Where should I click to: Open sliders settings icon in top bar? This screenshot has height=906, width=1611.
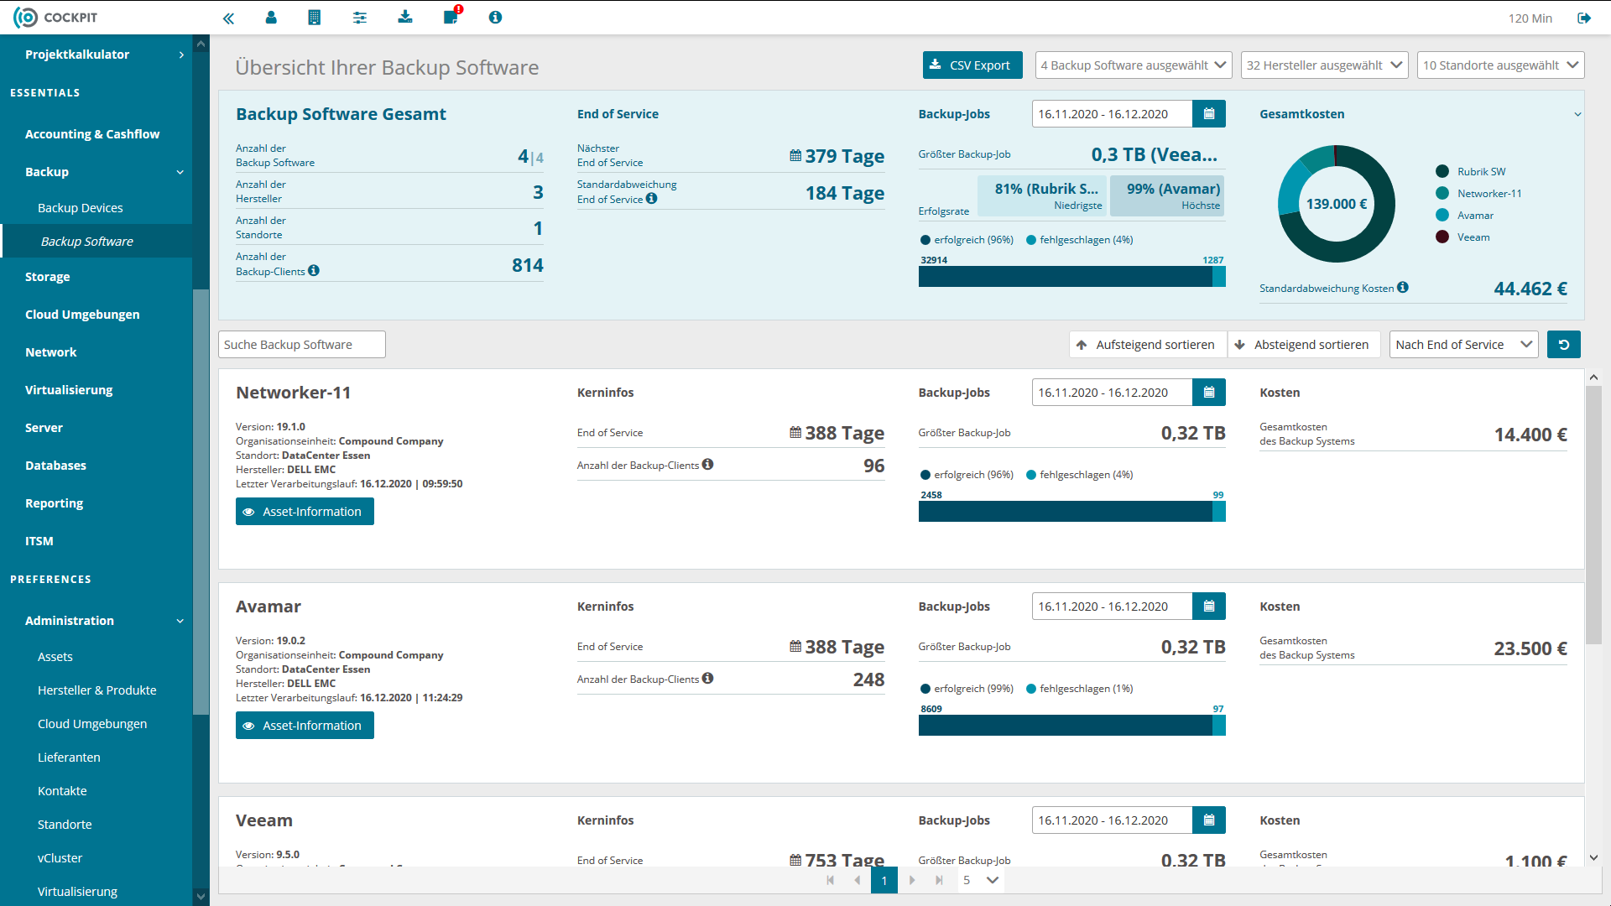pyautogui.click(x=360, y=18)
